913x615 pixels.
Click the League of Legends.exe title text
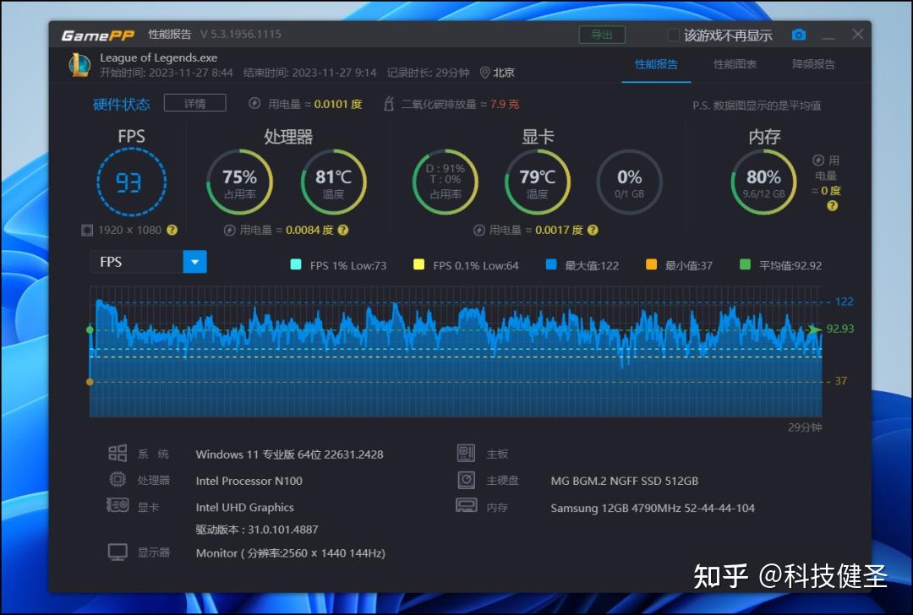[x=158, y=57]
